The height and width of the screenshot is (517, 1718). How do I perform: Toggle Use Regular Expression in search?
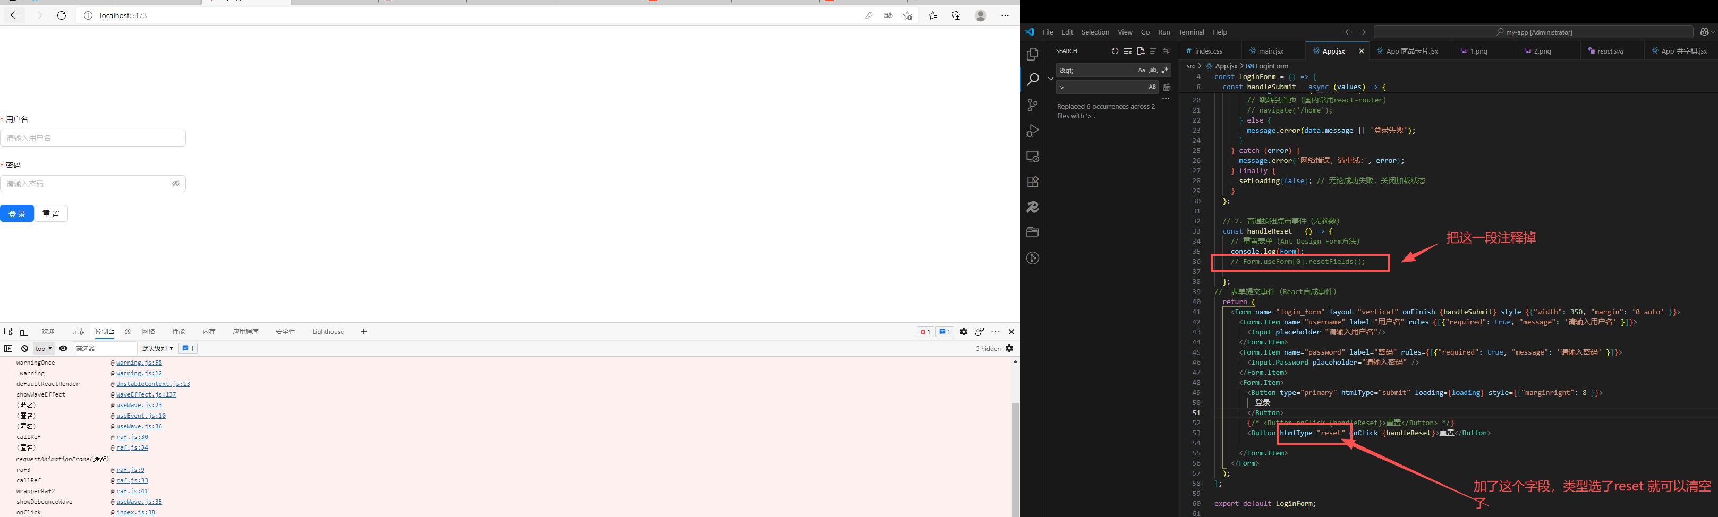[1165, 70]
